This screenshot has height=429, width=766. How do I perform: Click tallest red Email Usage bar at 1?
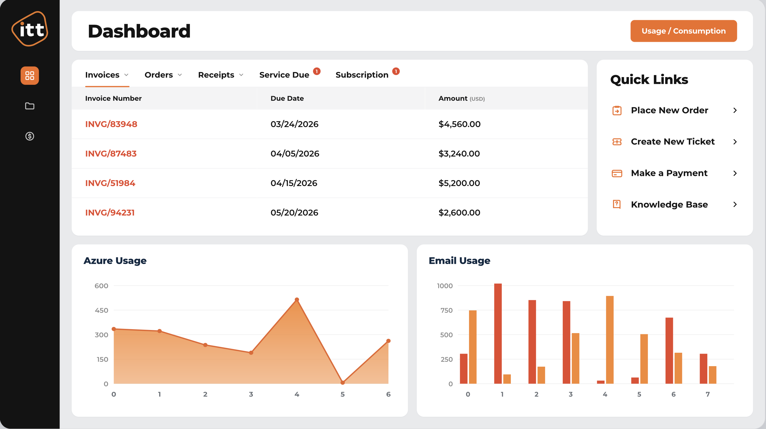[498, 333]
